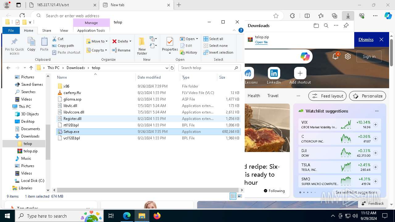Open Copilot icon on new tab page
The height and width of the screenshot is (222, 395).
coord(305,56)
